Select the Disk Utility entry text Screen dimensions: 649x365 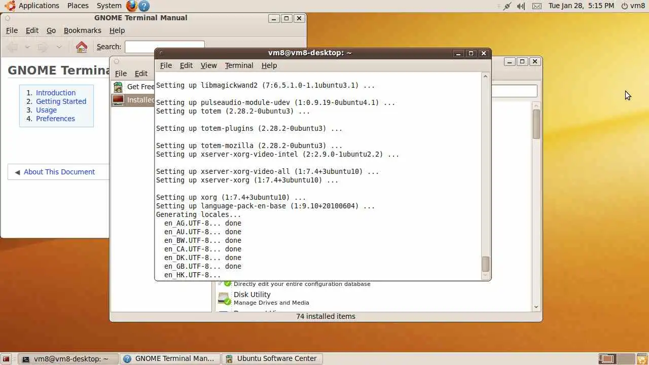pos(252,295)
